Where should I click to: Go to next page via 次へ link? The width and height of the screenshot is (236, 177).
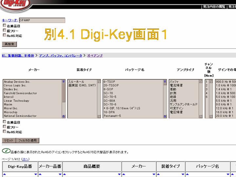(25, 159)
